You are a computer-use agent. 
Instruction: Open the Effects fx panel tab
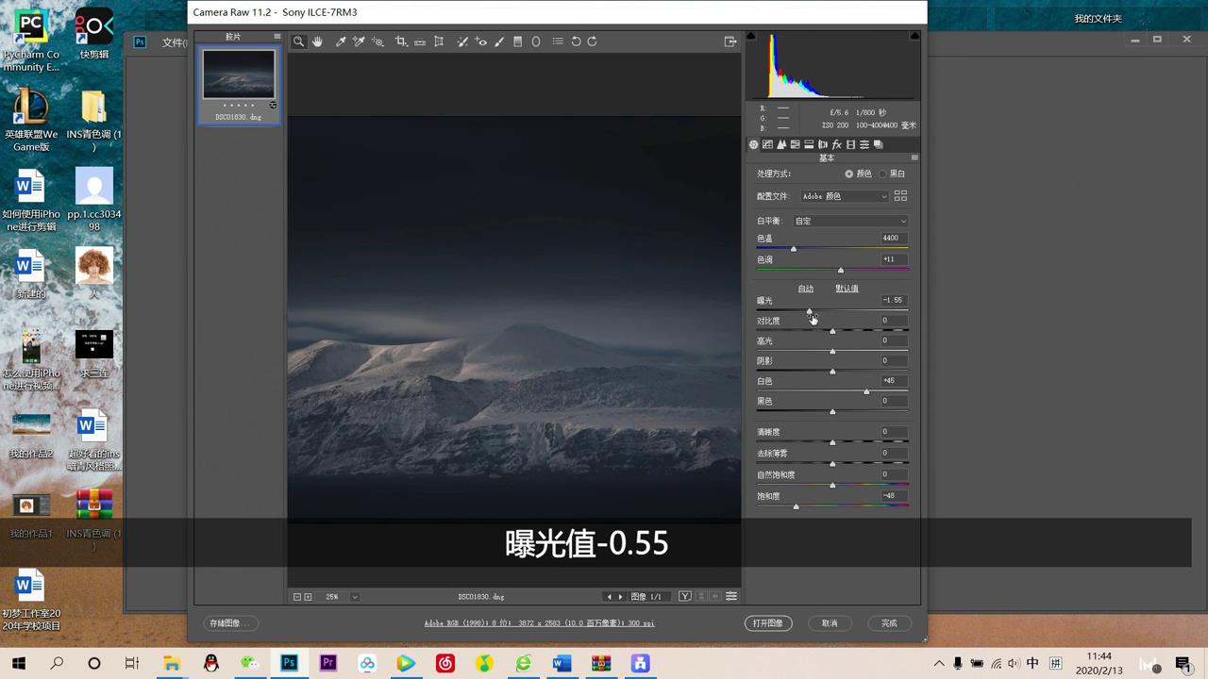(836, 144)
